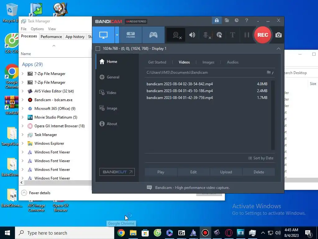Open Opera GX from the taskbar

(229, 233)
